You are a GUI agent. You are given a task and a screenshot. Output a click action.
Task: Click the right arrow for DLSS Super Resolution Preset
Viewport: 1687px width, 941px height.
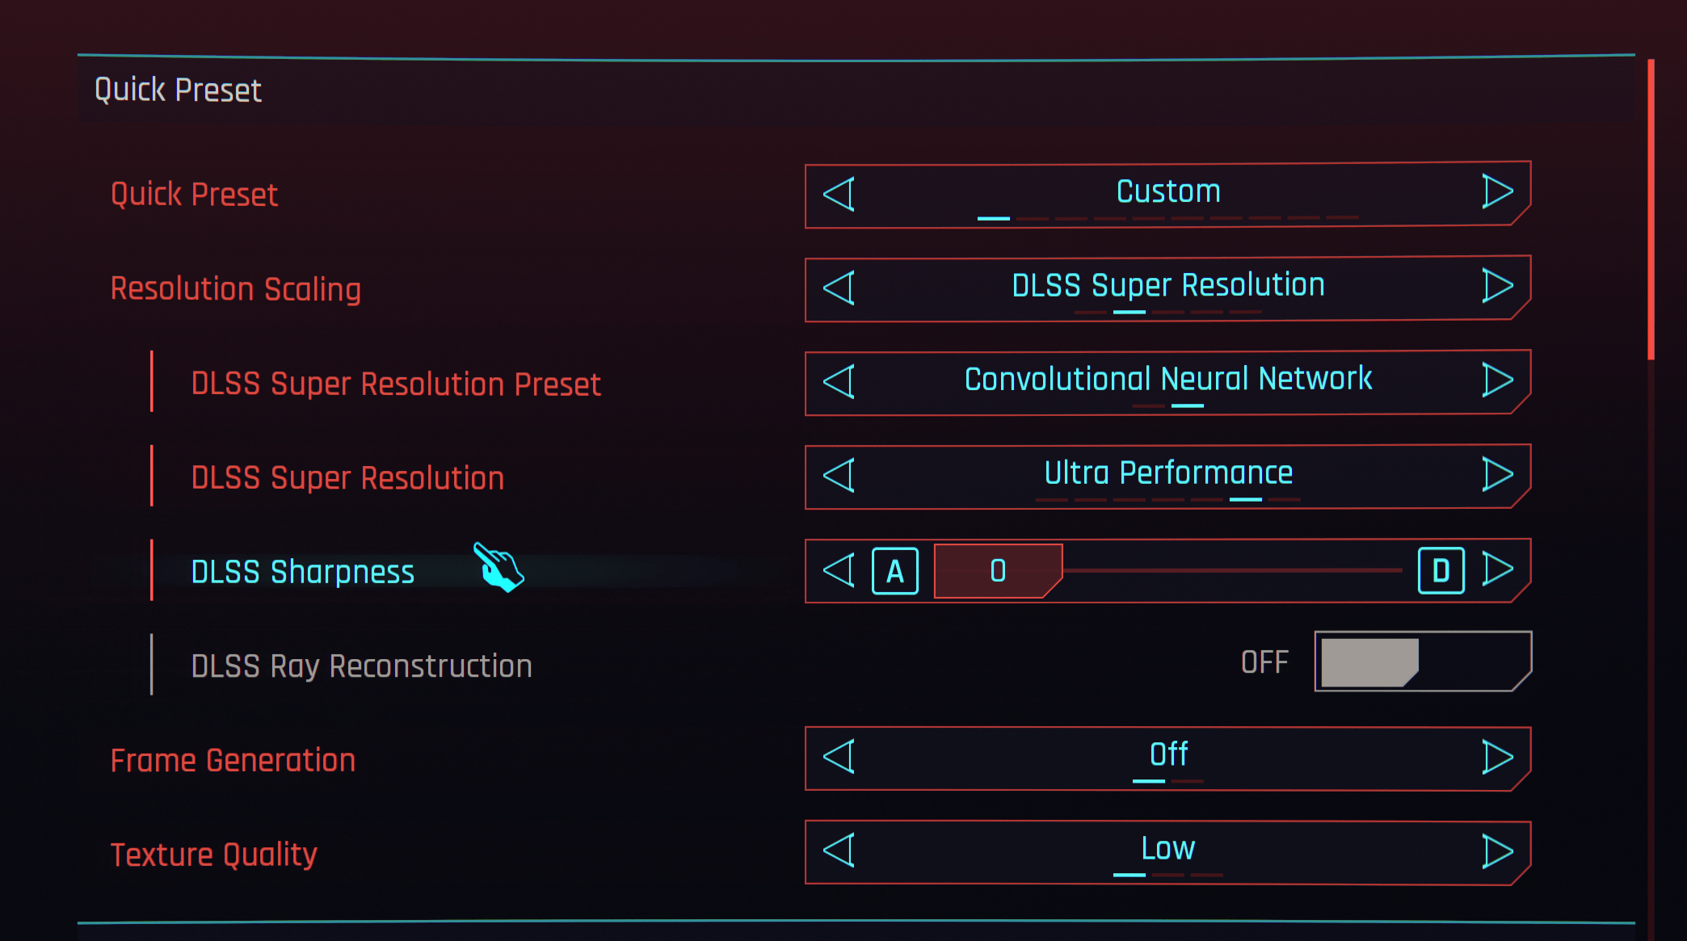point(1497,380)
